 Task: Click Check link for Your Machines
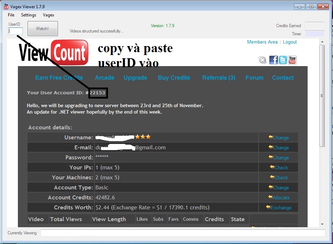tap(281, 178)
